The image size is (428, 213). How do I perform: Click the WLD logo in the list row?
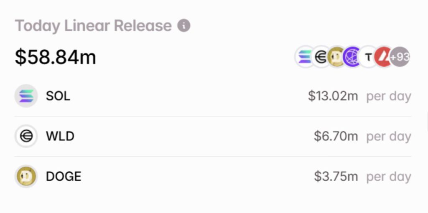click(x=26, y=136)
